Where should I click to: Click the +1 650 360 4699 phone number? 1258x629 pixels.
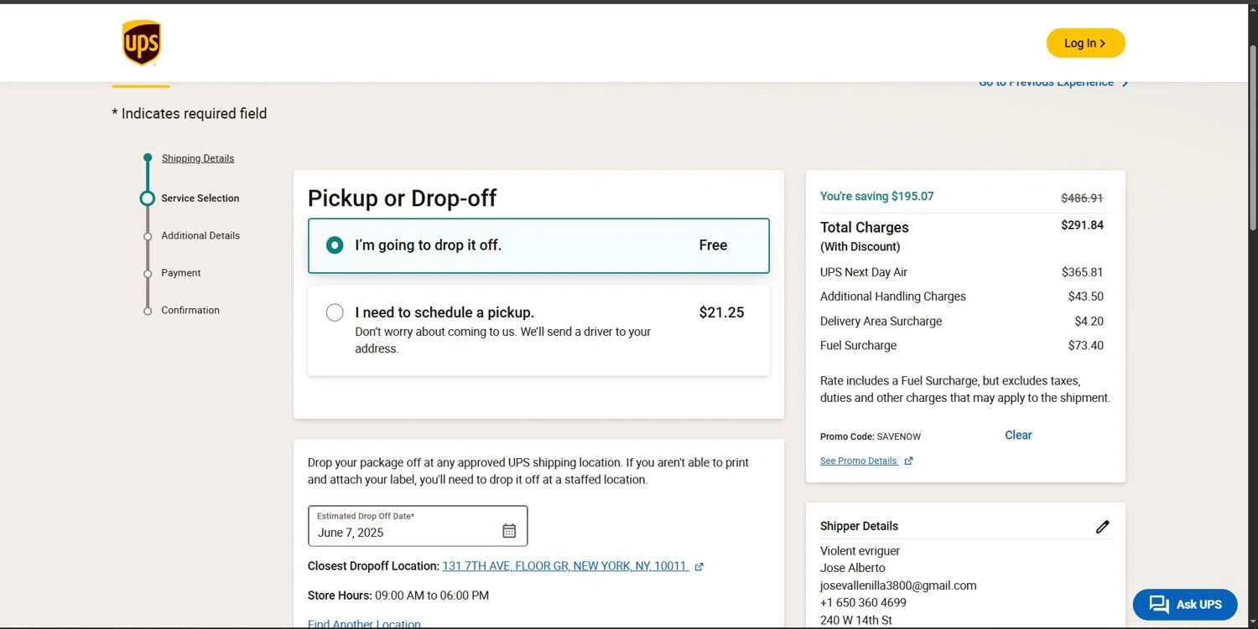(863, 602)
